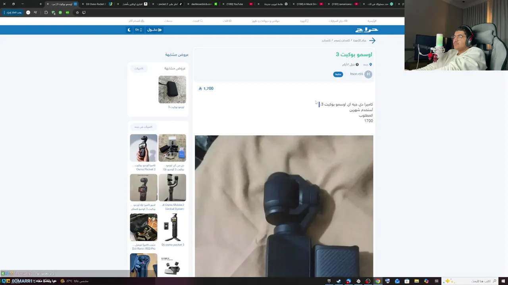Open the Dji osmo pocket 3 tripod thumbnail
The image size is (508, 285).
172,227
